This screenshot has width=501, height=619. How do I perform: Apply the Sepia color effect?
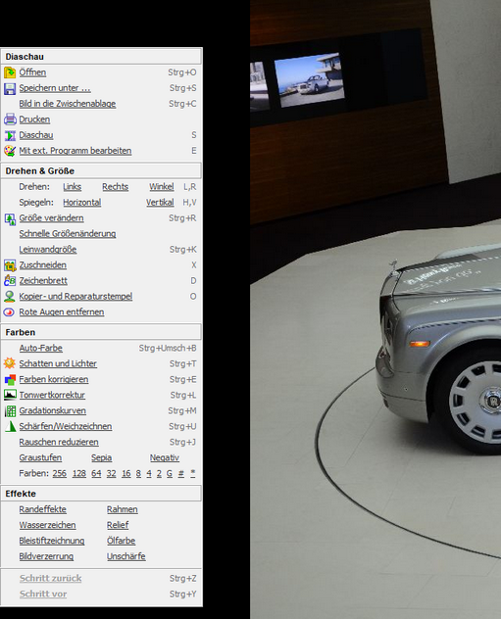(102, 458)
